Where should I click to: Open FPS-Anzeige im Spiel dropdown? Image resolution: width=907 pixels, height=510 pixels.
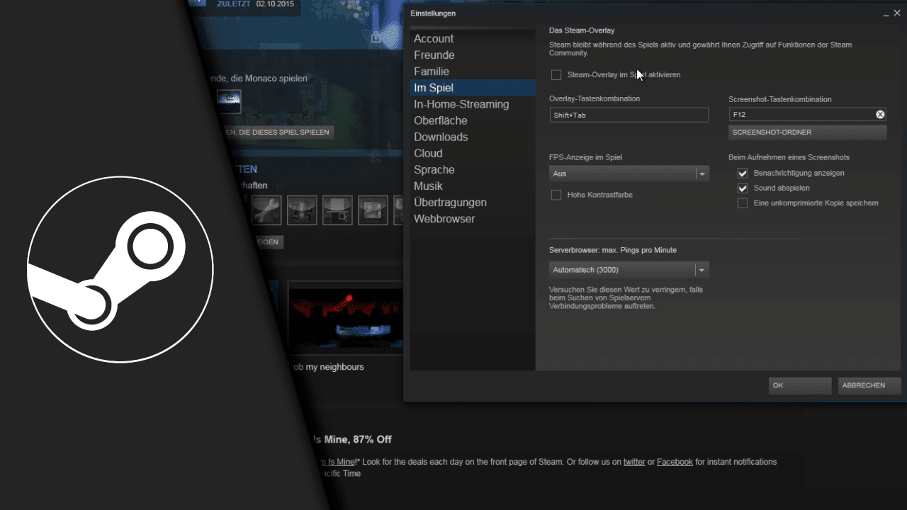click(x=629, y=174)
